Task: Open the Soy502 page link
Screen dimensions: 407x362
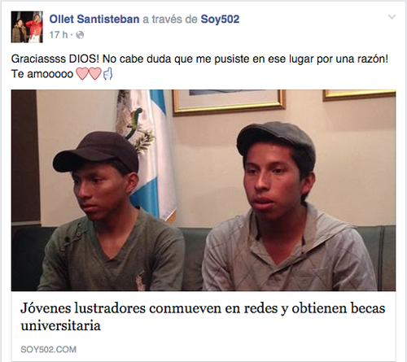Action: 220,20
